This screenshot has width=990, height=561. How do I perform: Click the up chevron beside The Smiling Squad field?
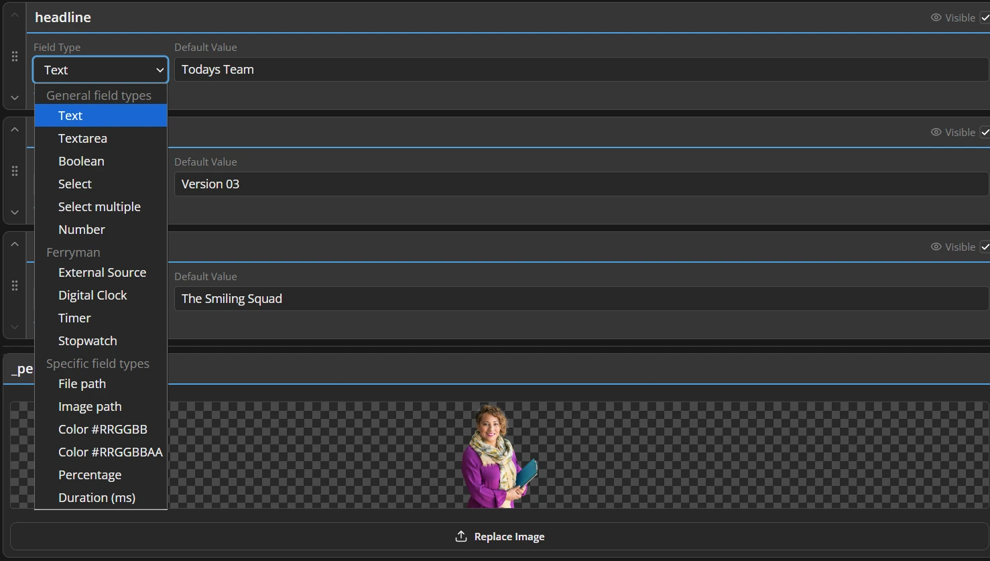[x=15, y=244]
